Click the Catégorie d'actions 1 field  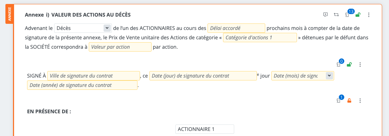[260, 38]
